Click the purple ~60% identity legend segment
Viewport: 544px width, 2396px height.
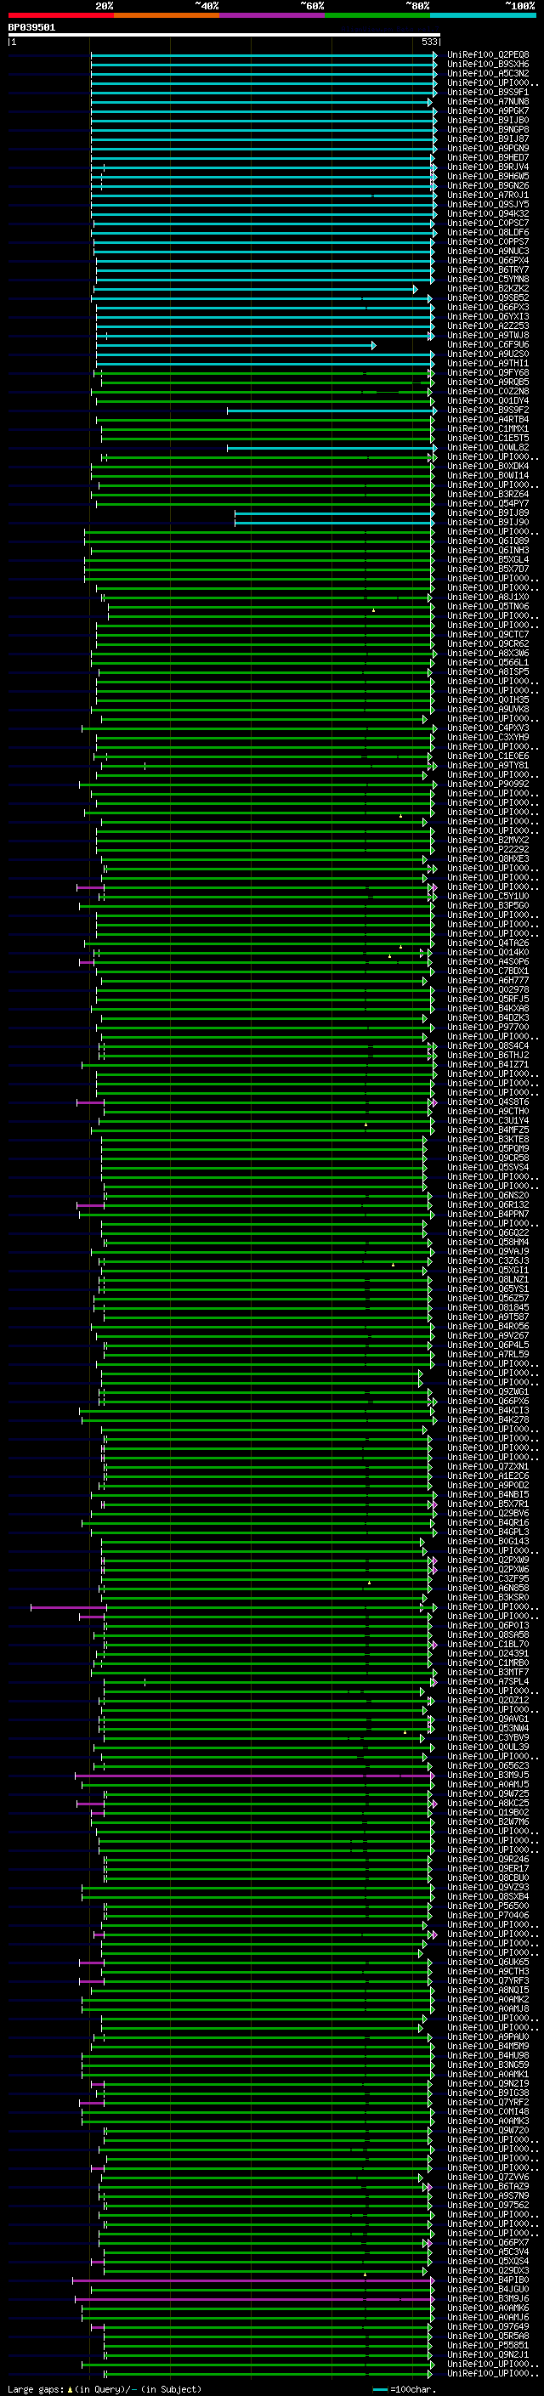271,15
